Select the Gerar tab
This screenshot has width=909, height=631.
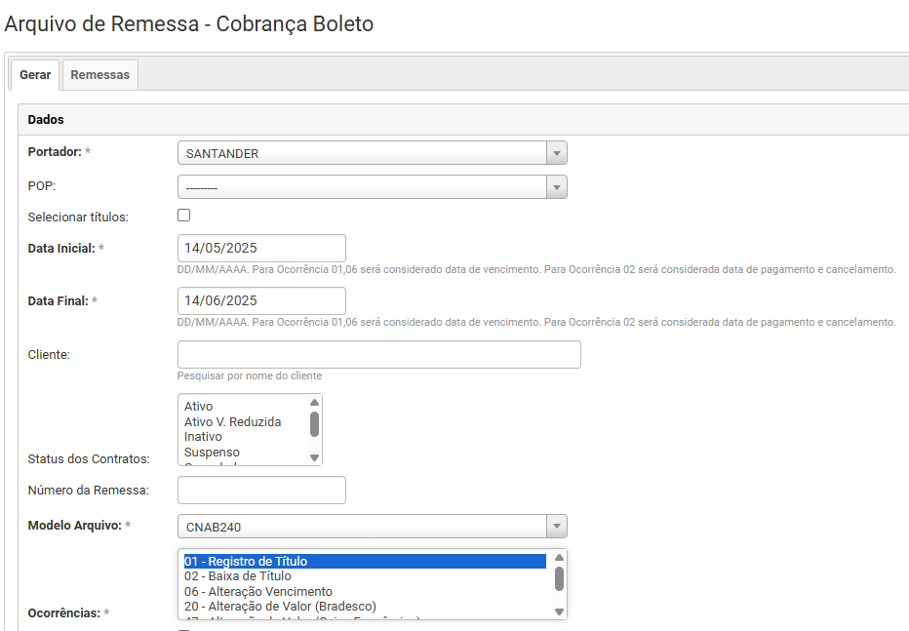[x=35, y=75]
